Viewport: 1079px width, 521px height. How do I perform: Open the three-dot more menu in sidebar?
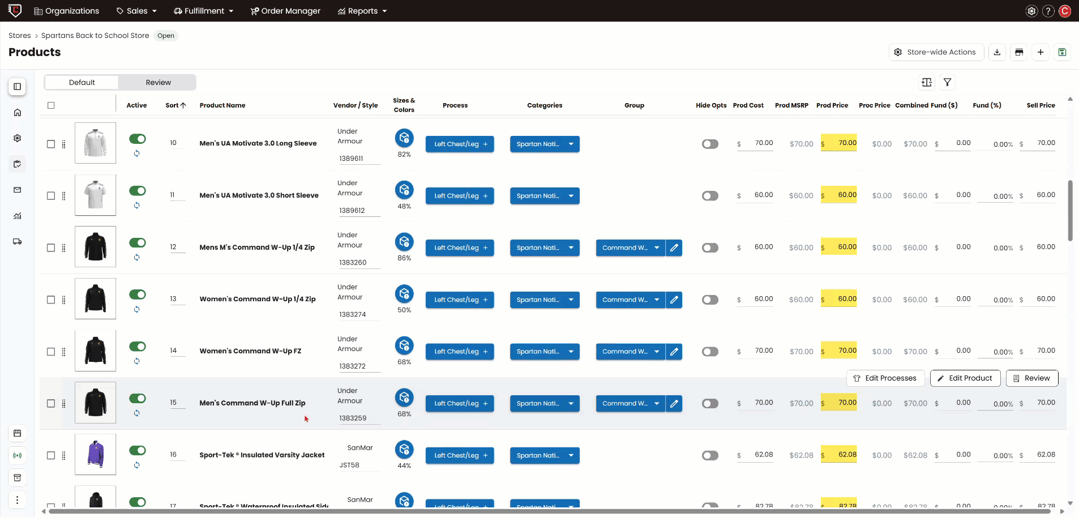pos(18,500)
